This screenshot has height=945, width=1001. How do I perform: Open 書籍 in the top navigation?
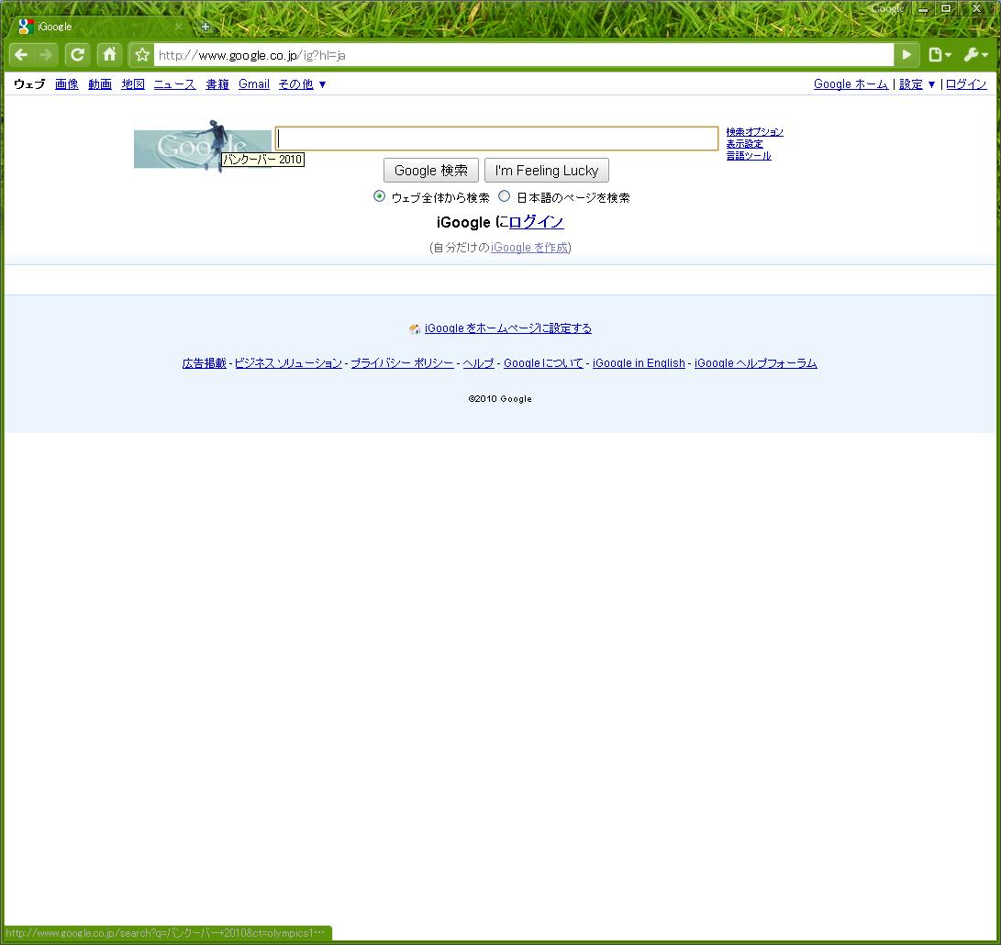tap(217, 84)
